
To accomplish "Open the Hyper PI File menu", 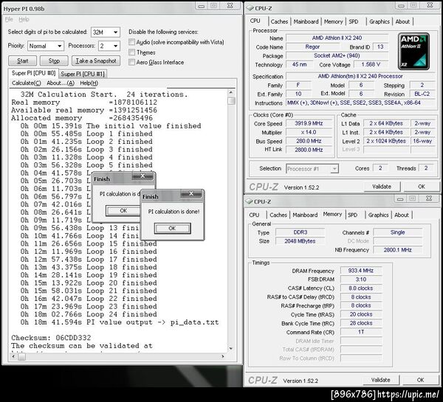I will coord(9,19).
